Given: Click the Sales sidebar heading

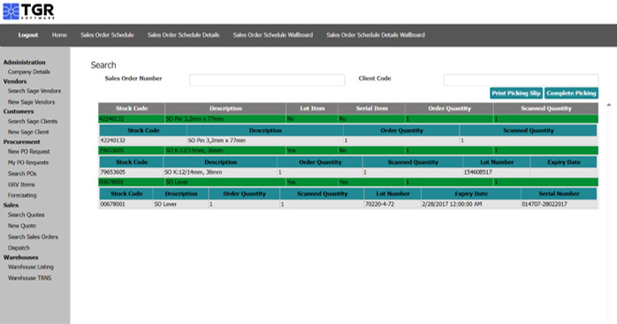Looking at the screenshot, I should point(11,205).
